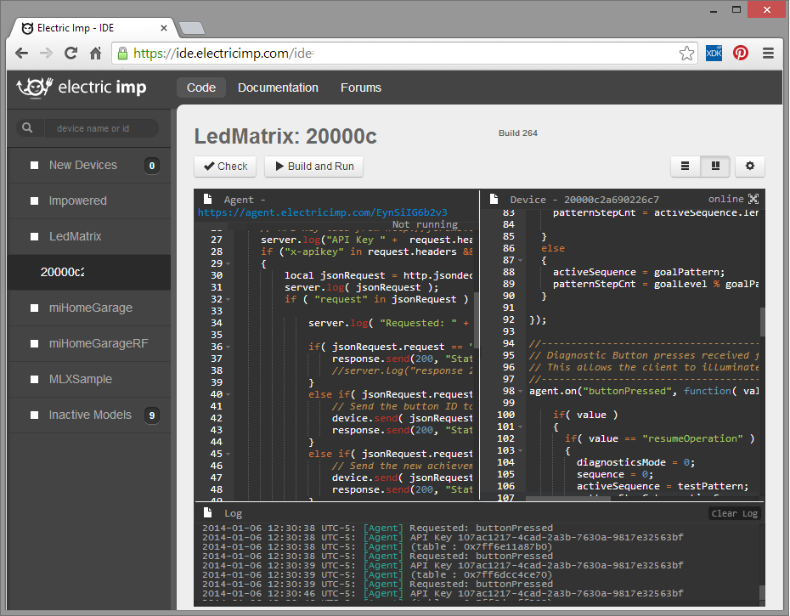
Task: Collapse code fold at agent line 36
Action: tap(229, 347)
